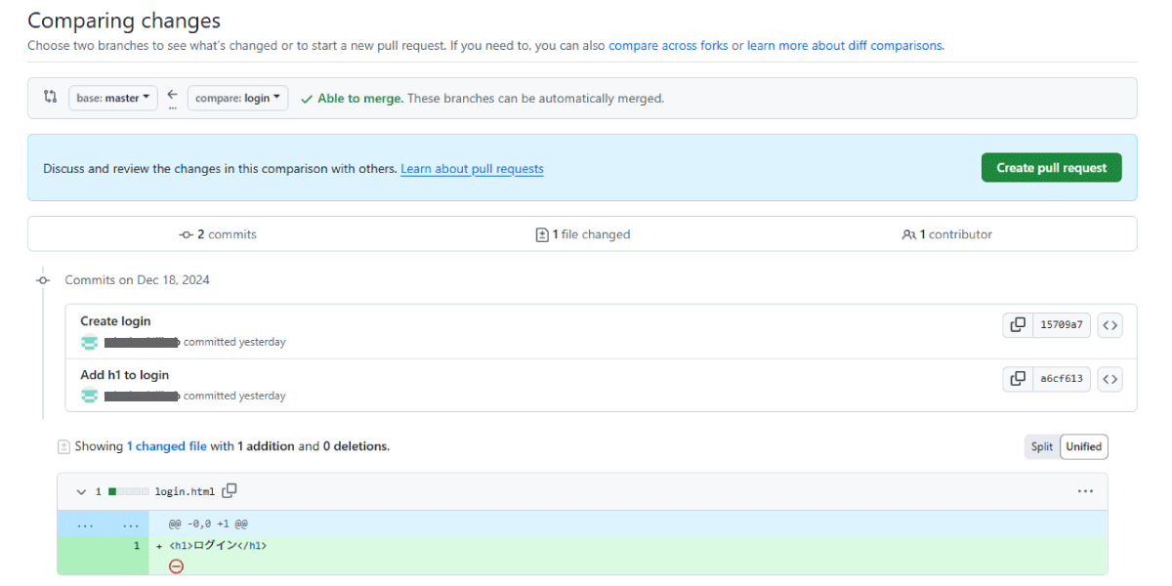Open the 1 file changed tab
This screenshot has width=1172, height=586.
click(583, 234)
